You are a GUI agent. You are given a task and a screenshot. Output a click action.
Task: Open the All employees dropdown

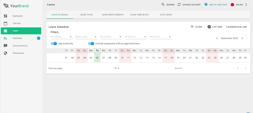click(x=62, y=37)
